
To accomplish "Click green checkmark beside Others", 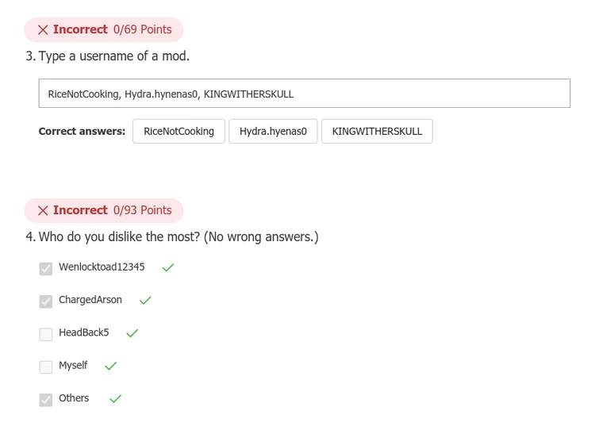I will (x=115, y=399).
